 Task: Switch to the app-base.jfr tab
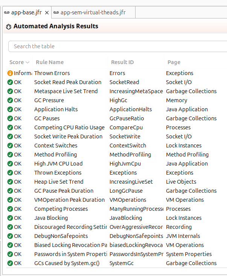26,12
